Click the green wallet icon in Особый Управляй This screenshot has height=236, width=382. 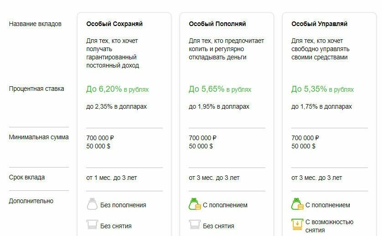click(298, 205)
